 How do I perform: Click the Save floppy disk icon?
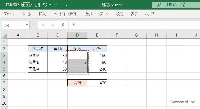click(37, 5)
